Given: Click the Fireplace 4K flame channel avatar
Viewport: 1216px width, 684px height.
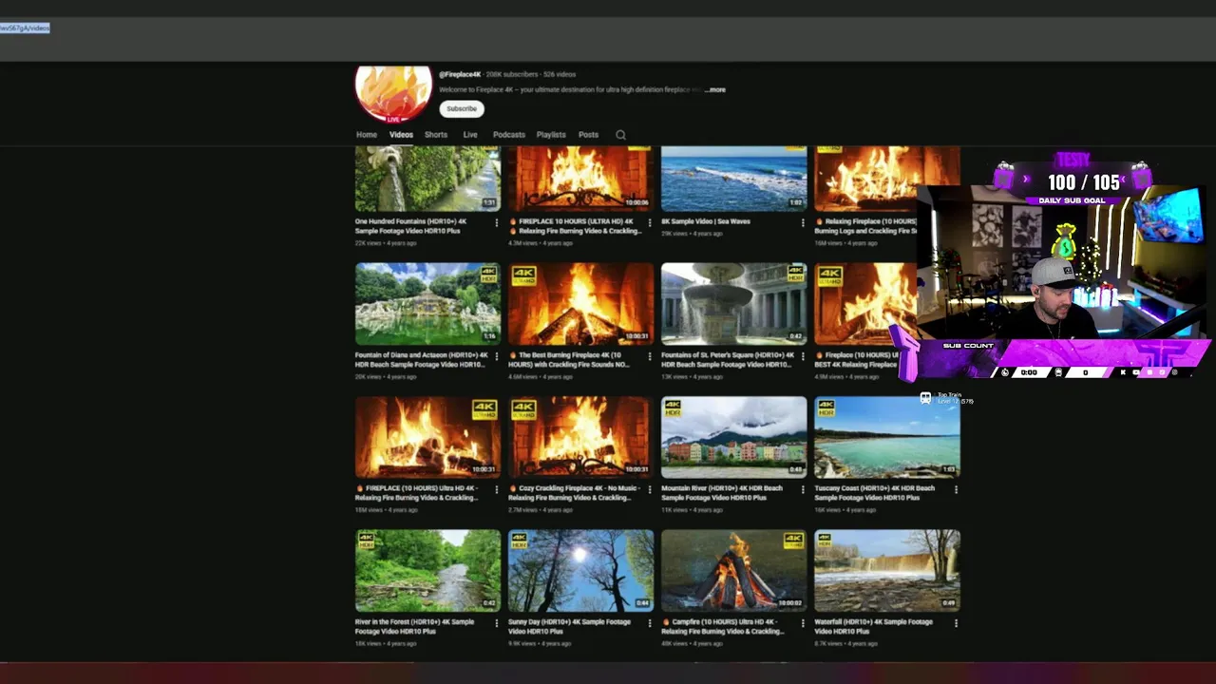Looking at the screenshot, I should [x=393, y=93].
